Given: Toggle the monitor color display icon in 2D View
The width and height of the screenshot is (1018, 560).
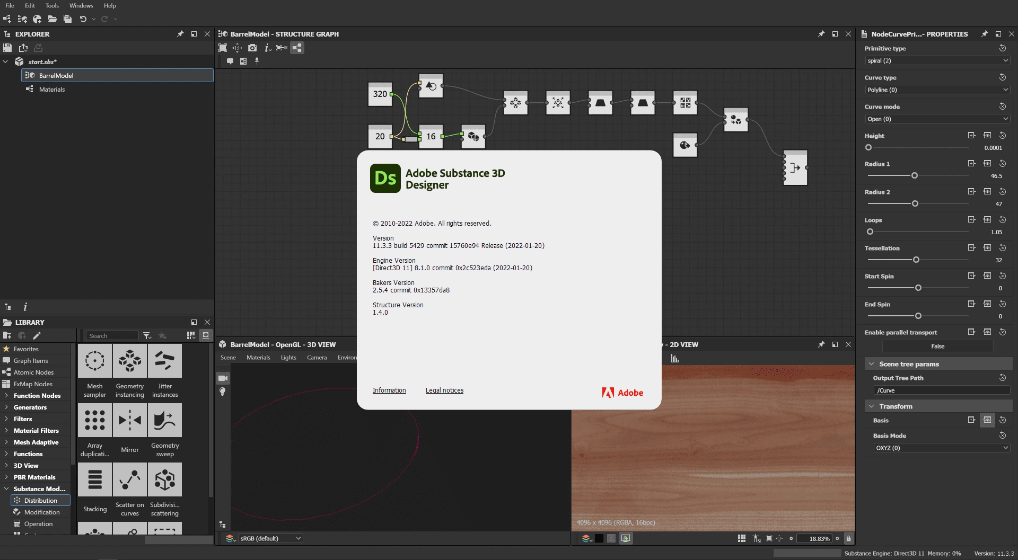Looking at the screenshot, I should [626, 538].
